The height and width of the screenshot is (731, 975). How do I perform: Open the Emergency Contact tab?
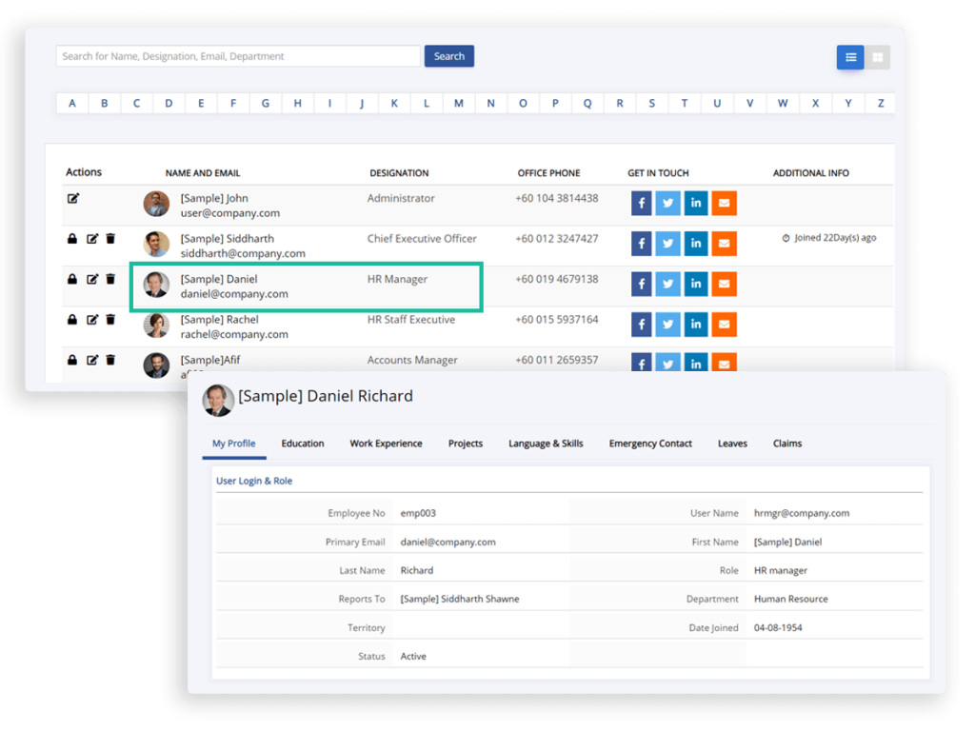tap(650, 444)
